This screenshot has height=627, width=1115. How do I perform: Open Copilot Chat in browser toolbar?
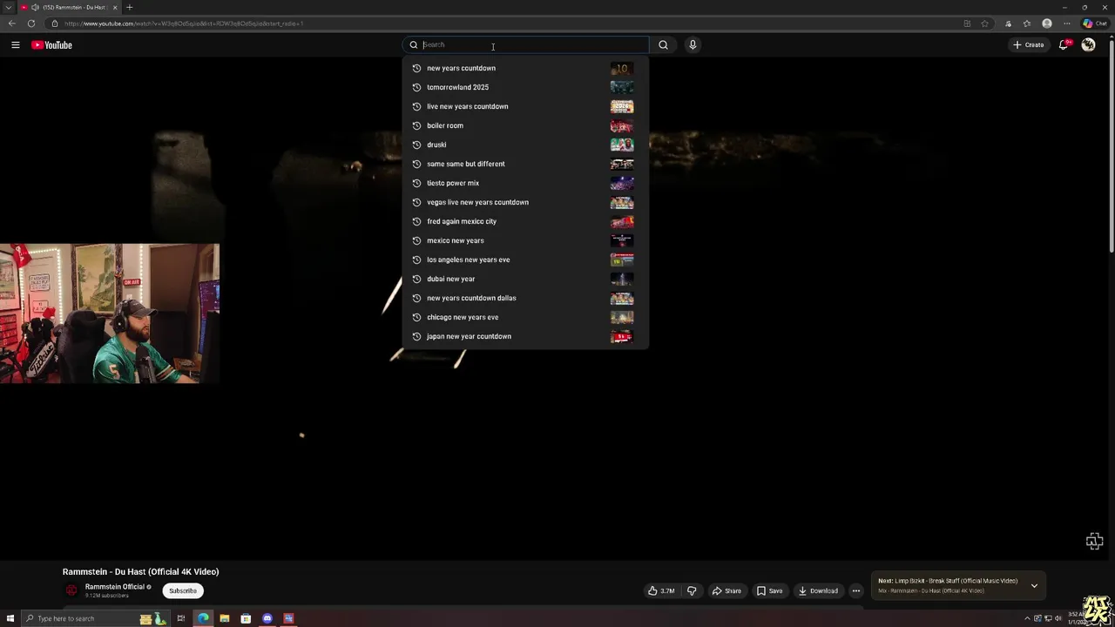(x=1094, y=24)
